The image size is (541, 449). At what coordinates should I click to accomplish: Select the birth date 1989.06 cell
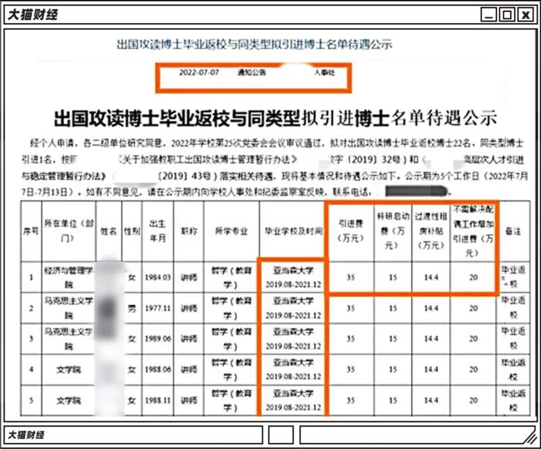point(158,339)
